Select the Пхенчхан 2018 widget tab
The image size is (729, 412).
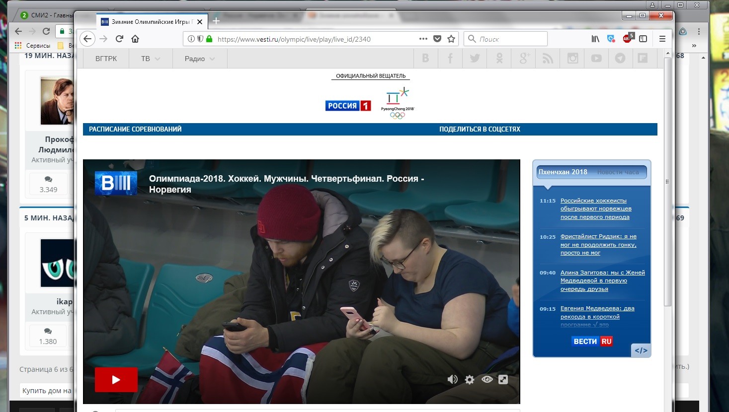(x=563, y=172)
